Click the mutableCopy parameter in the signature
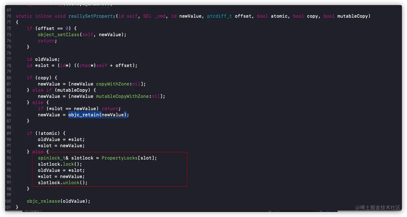407x217 pixels. [x=352, y=16]
